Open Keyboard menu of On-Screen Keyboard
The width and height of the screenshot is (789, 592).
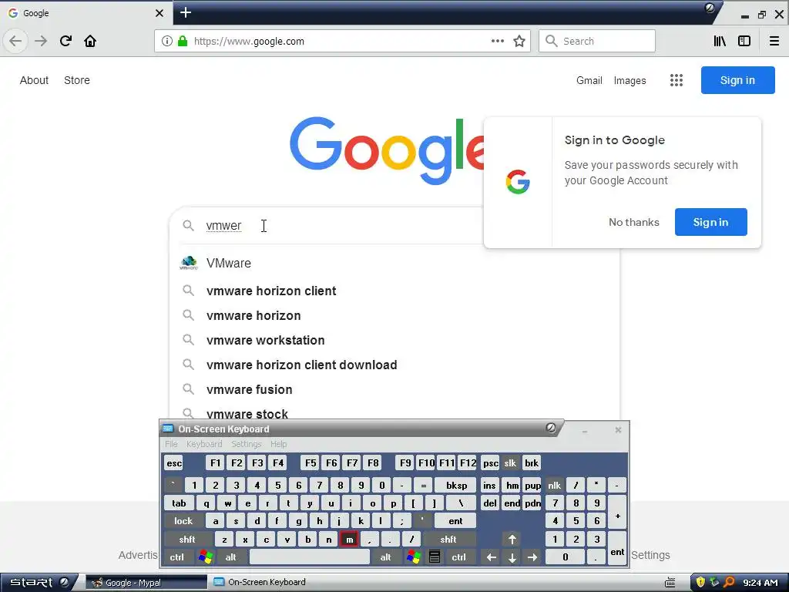[x=203, y=444]
